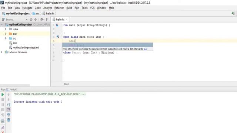
Task: Click the Stop process icon in Run panel
Action: [3, 99]
